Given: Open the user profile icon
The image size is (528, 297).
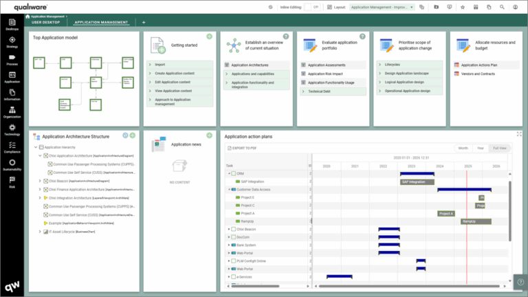Looking at the screenshot, I should [x=515, y=7].
